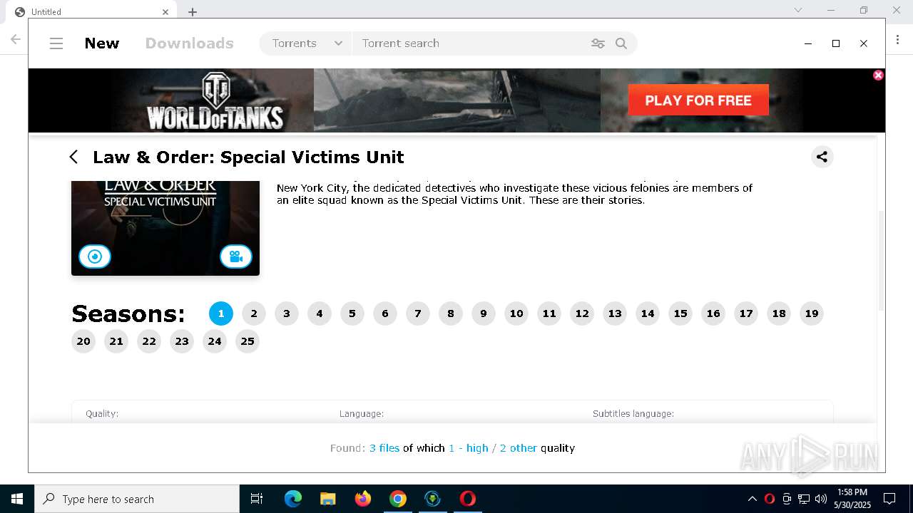Select season 8
The image size is (913, 513).
(x=451, y=313)
